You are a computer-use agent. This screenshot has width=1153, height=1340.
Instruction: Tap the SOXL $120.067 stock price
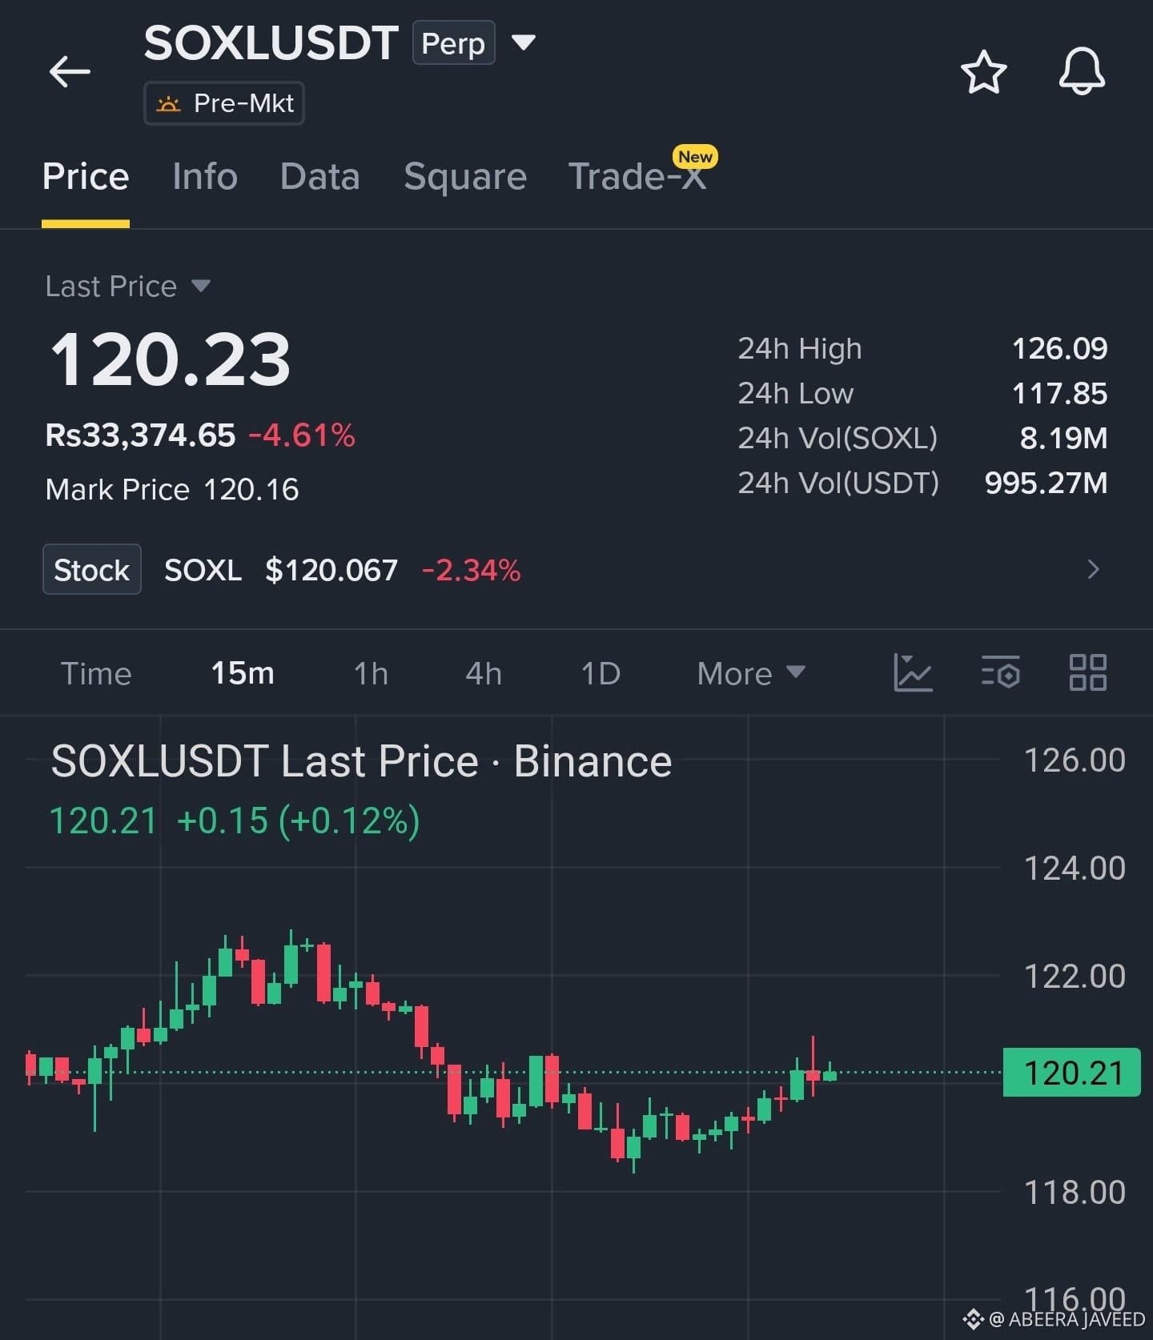point(331,570)
